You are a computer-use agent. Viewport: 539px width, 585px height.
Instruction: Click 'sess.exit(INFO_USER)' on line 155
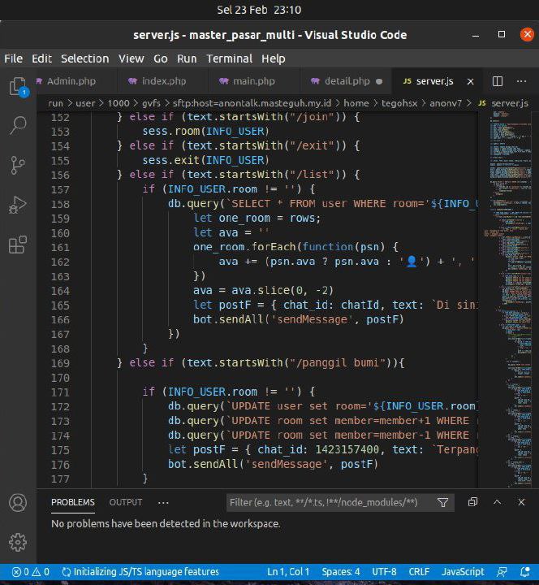(x=205, y=160)
